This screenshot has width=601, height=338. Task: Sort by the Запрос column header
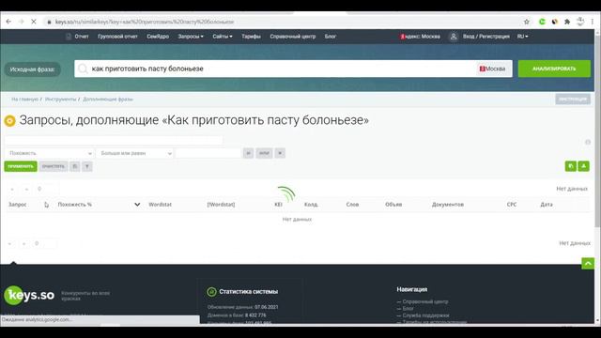point(18,205)
